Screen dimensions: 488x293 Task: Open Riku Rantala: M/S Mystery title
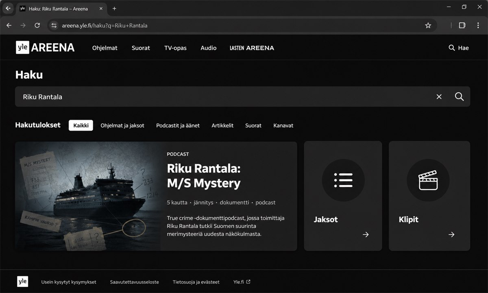[204, 176]
